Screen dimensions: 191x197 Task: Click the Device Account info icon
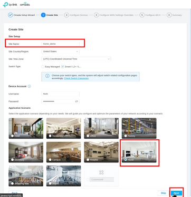30,86
